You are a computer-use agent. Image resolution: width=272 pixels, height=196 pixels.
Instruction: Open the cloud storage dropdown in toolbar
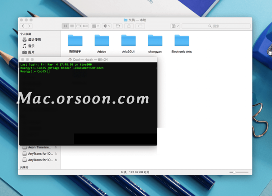tap(175, 26)
